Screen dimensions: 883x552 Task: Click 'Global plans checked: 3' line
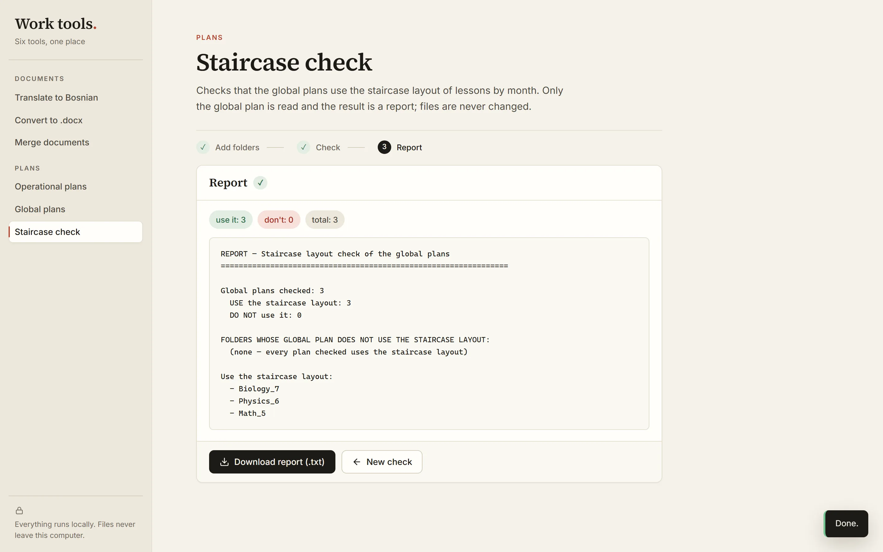272,291
